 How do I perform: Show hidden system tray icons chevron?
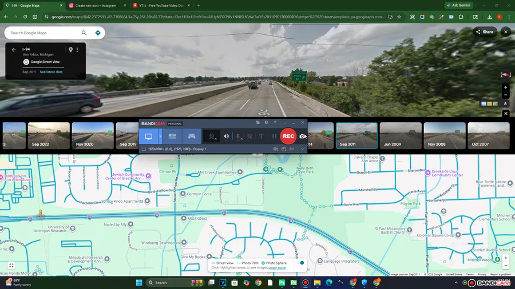456,283
